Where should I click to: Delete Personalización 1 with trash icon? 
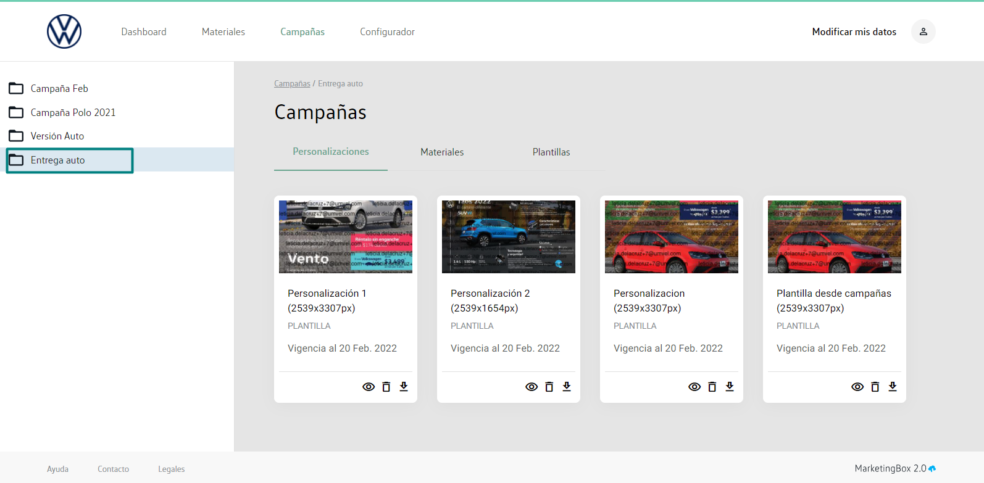[x=386, y=387]
